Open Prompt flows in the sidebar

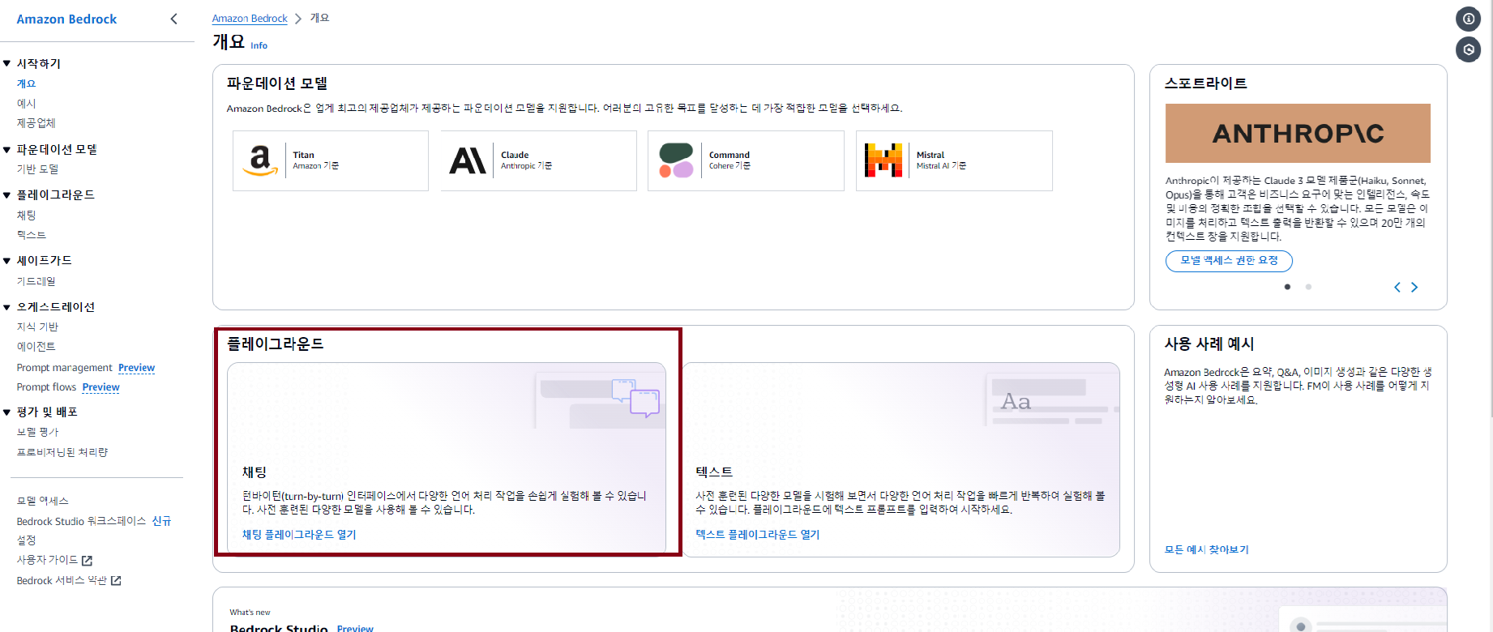pos(47,387)
